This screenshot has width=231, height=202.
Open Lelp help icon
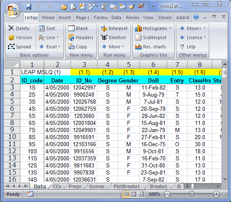(182, 47)
